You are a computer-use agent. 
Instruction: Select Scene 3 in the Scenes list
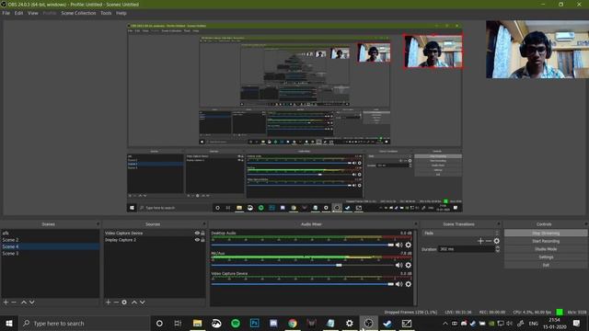coord(51,254)
